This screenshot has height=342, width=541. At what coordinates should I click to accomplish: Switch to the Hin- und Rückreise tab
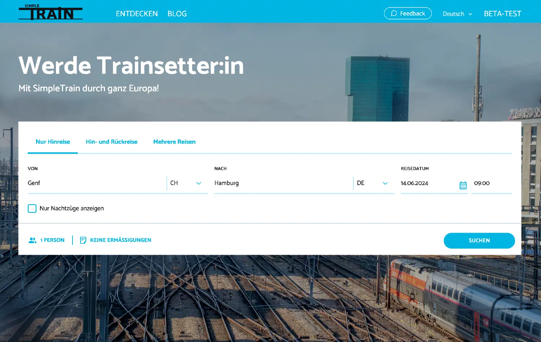(x=111, y=142)
